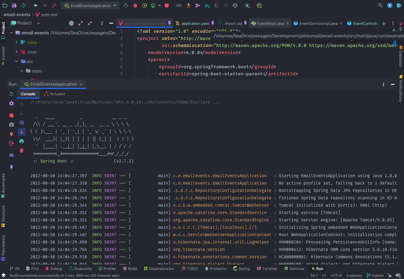Close the EmailEventsApplication run tab

click(81, 84)
